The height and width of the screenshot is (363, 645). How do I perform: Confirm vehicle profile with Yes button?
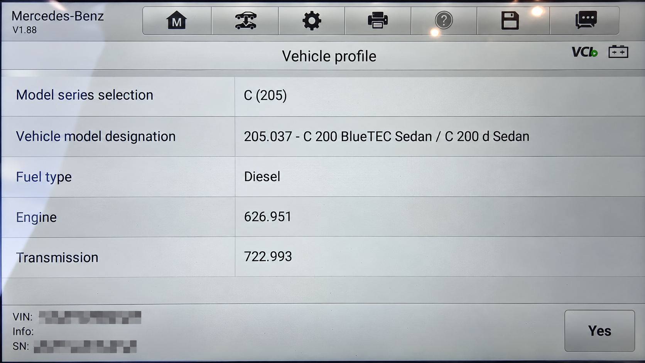coord(599,331)
